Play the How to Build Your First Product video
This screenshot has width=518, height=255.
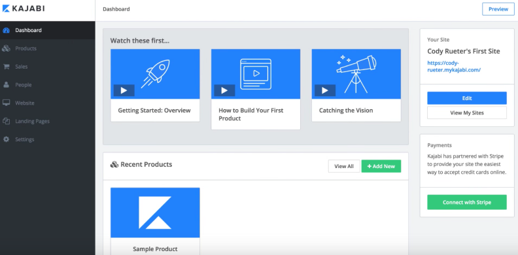(x=224, y=90)
